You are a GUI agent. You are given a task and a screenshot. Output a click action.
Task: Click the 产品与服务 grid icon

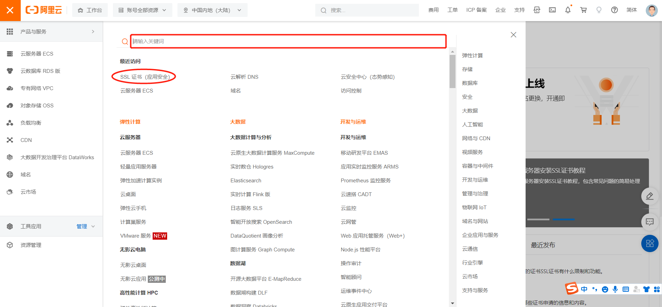point(10,31)
